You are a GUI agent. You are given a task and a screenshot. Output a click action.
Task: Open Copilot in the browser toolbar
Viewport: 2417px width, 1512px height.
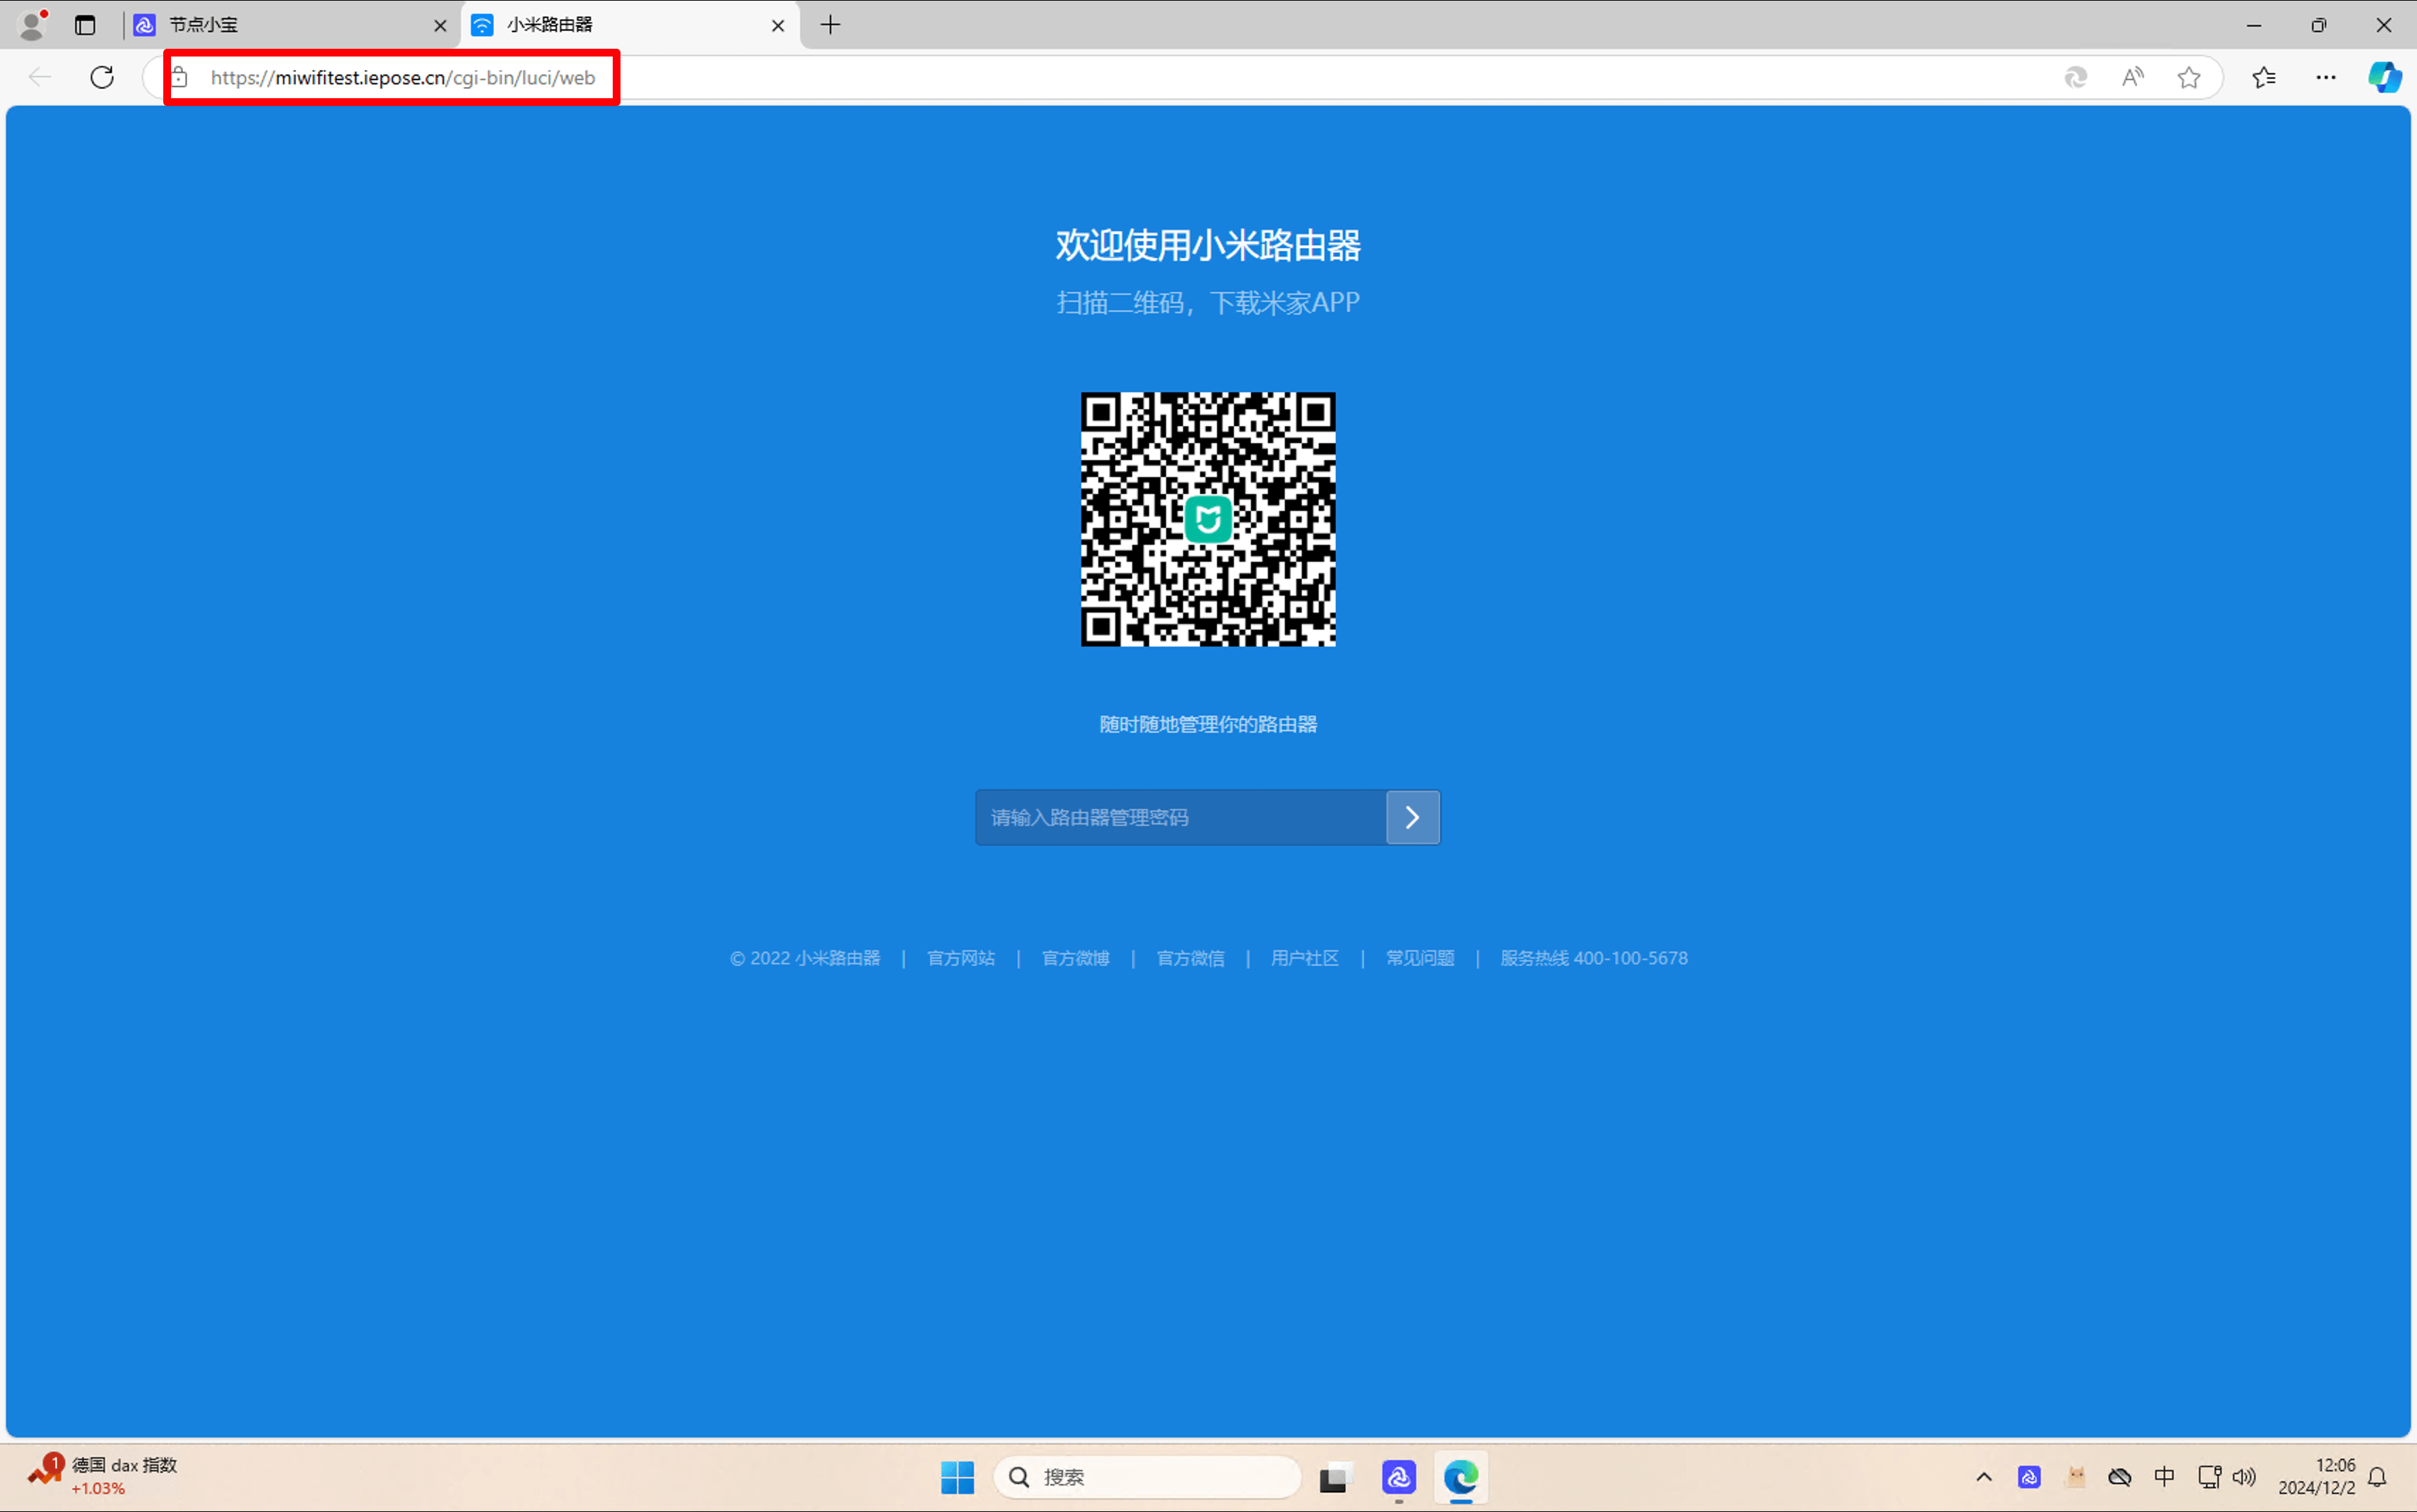2384,77
